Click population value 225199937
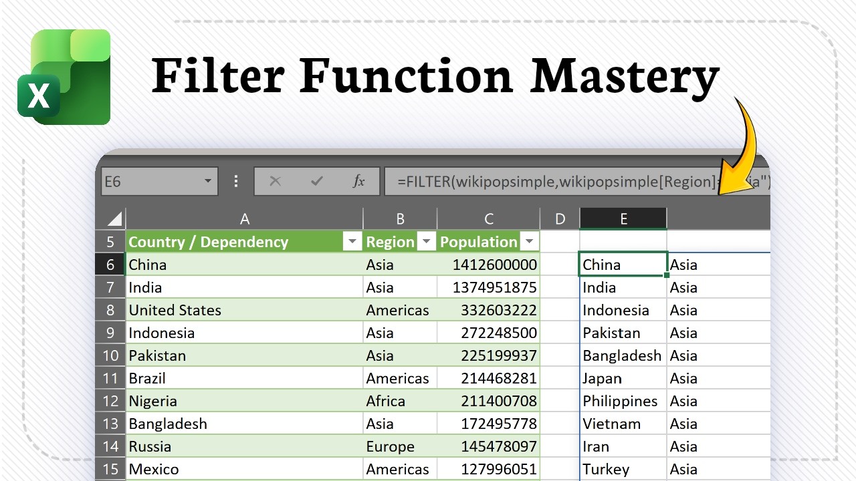 tap(489, 355)
